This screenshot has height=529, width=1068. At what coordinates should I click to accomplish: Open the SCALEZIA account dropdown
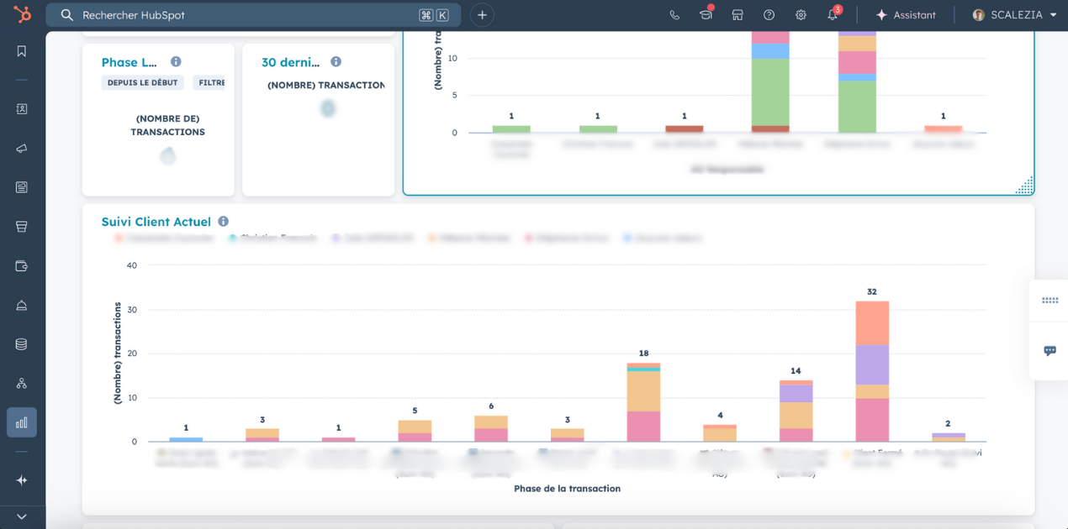1015,15
